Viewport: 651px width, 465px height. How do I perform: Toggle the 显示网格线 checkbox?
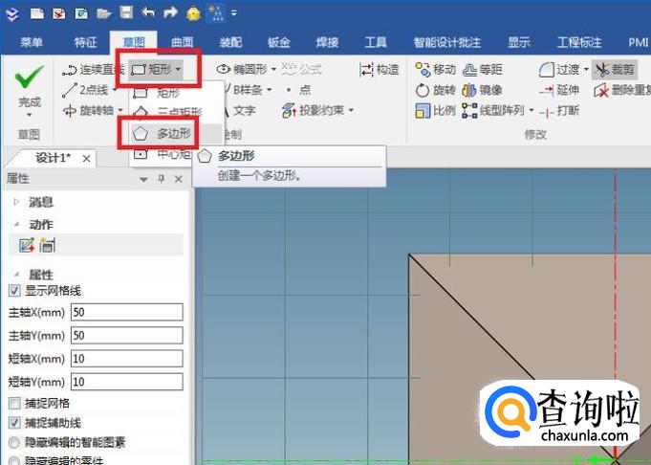tap(14, 291)
